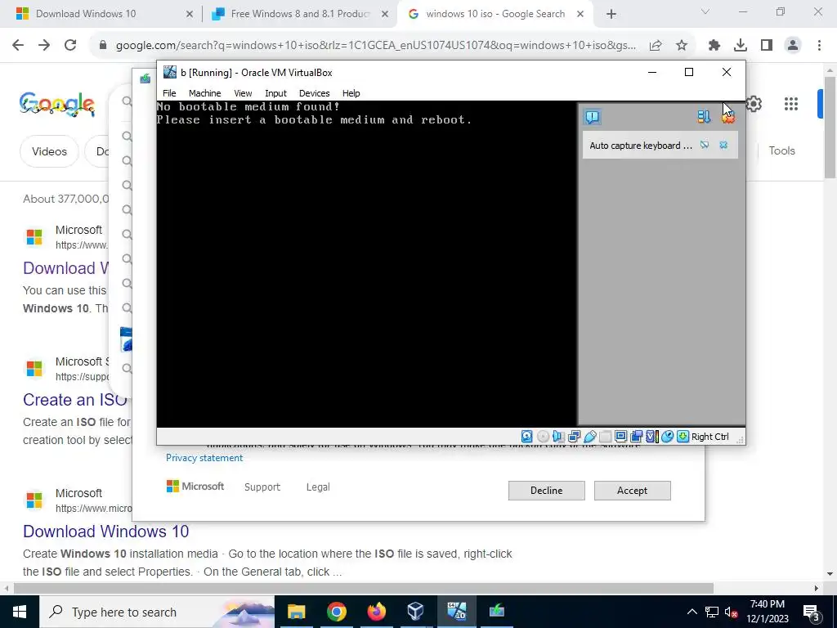Expand Chrome tab search chevron
837x628 pixels.
[705, 11]
